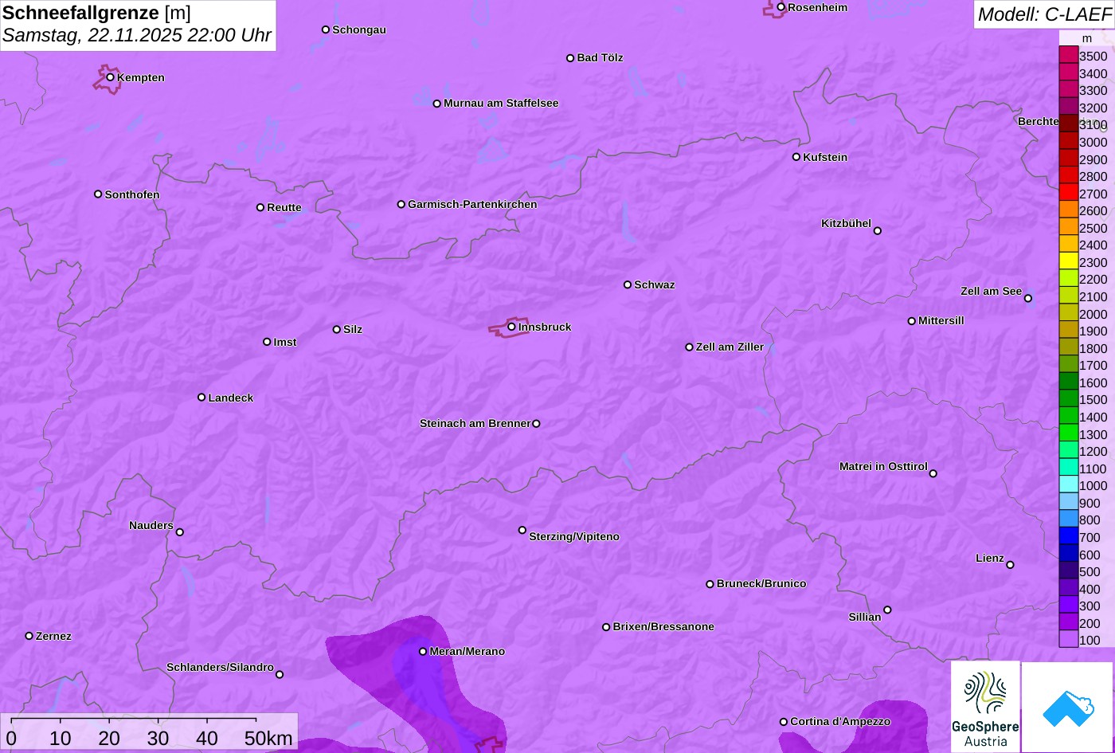The image size is (1115, 753).
Task: Select the Innsbruck marker dot
Action: 511,326
